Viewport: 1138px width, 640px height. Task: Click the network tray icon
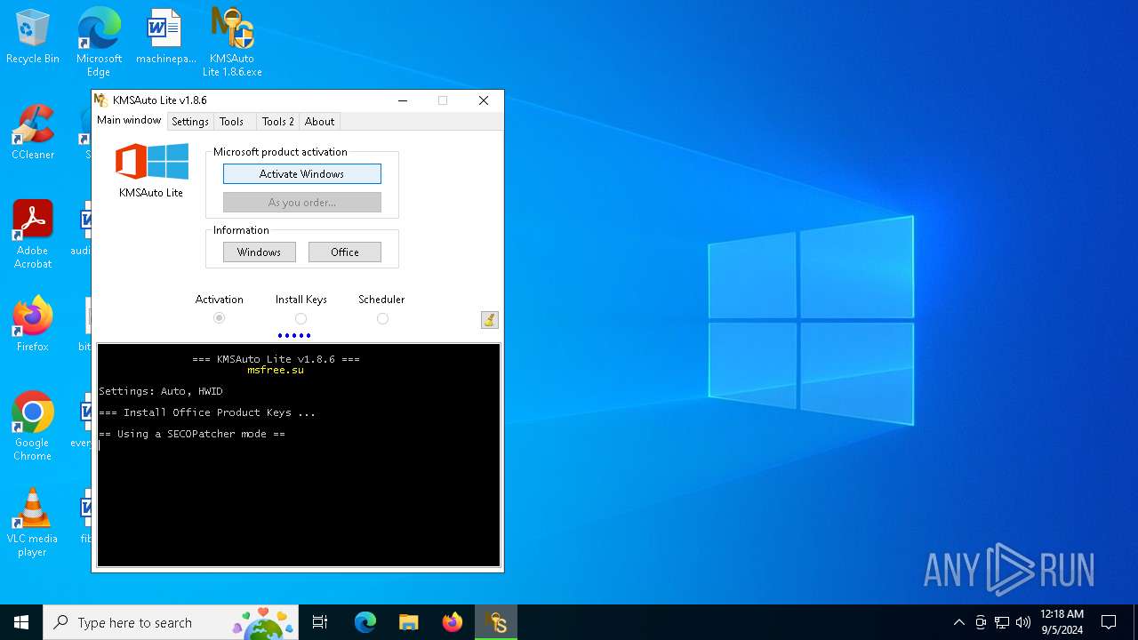pyautogui.click(x=1002, y=622)
